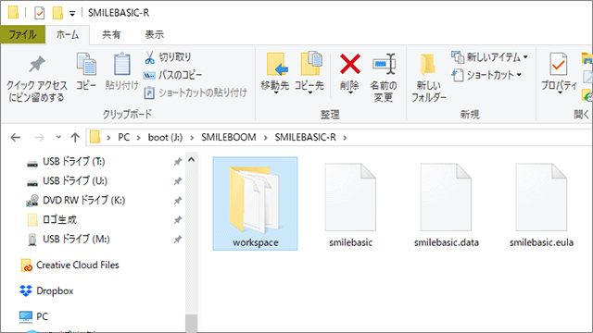
Task: Unpin DVD RW ドライブ (K:) pin icon
Action: [x=177, y=201]
